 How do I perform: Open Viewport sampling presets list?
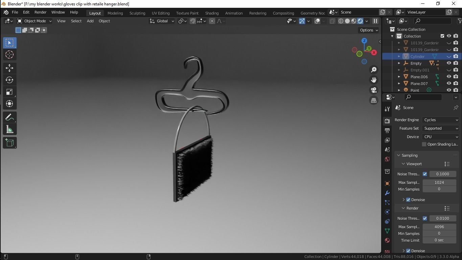(x=447, y=164)
